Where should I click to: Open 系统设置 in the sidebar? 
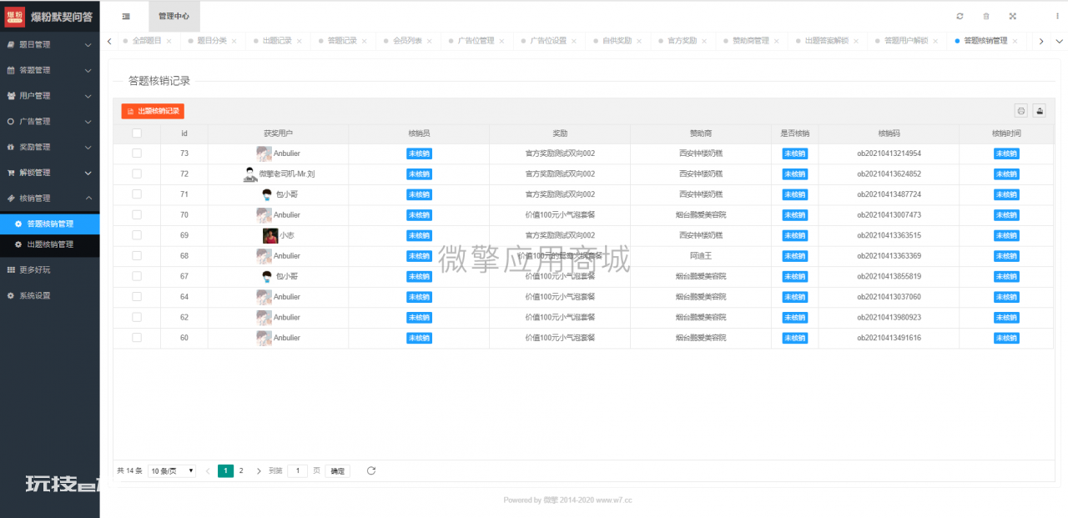coord(50,295)
